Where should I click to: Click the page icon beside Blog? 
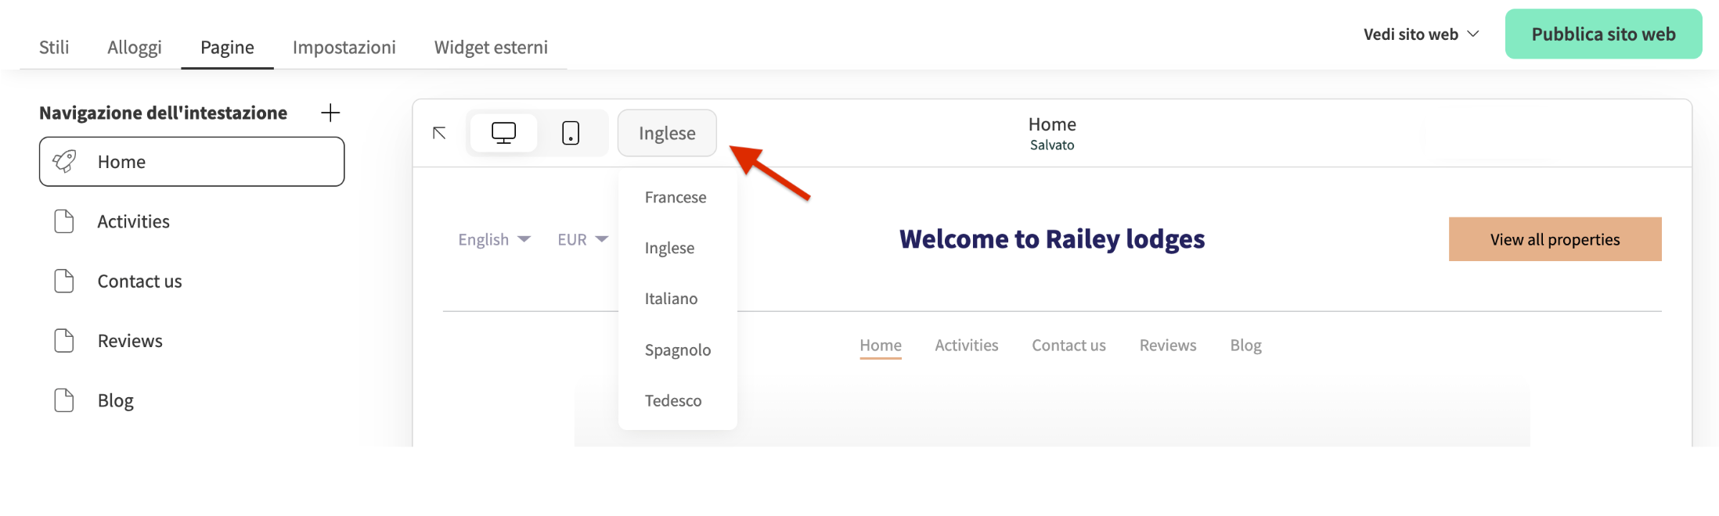tap(64, 400)
